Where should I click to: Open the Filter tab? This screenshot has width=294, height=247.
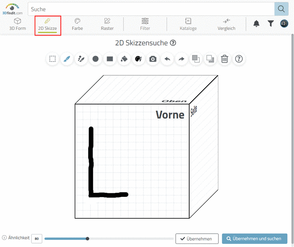145,24
